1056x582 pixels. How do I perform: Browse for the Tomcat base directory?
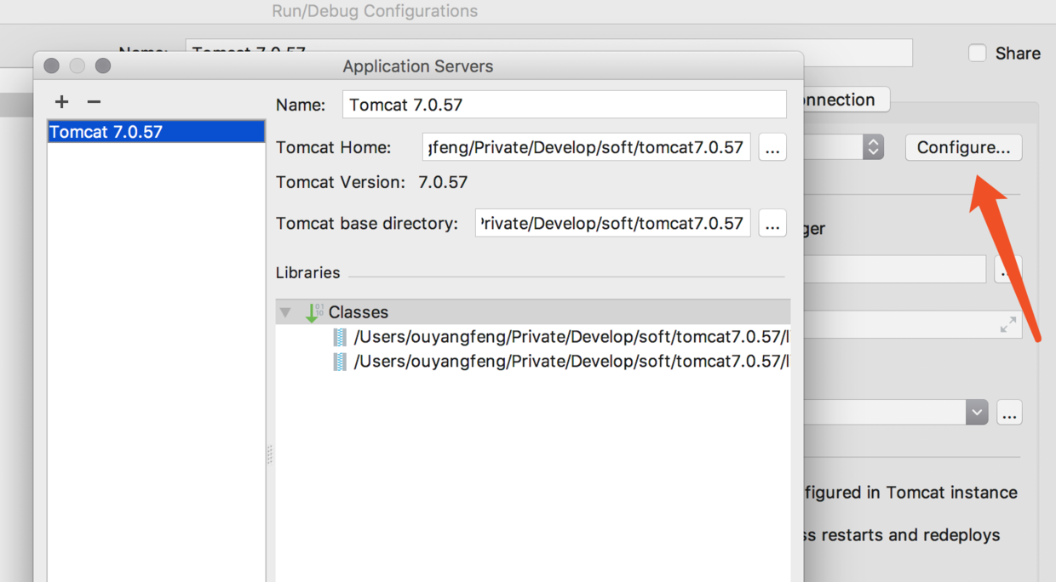[772, 223]
